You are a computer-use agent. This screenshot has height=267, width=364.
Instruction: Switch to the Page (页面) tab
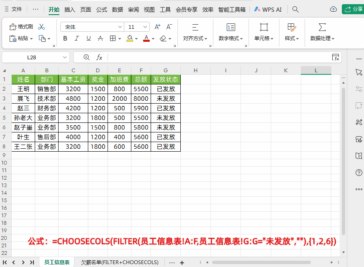[x=86, y=10]
